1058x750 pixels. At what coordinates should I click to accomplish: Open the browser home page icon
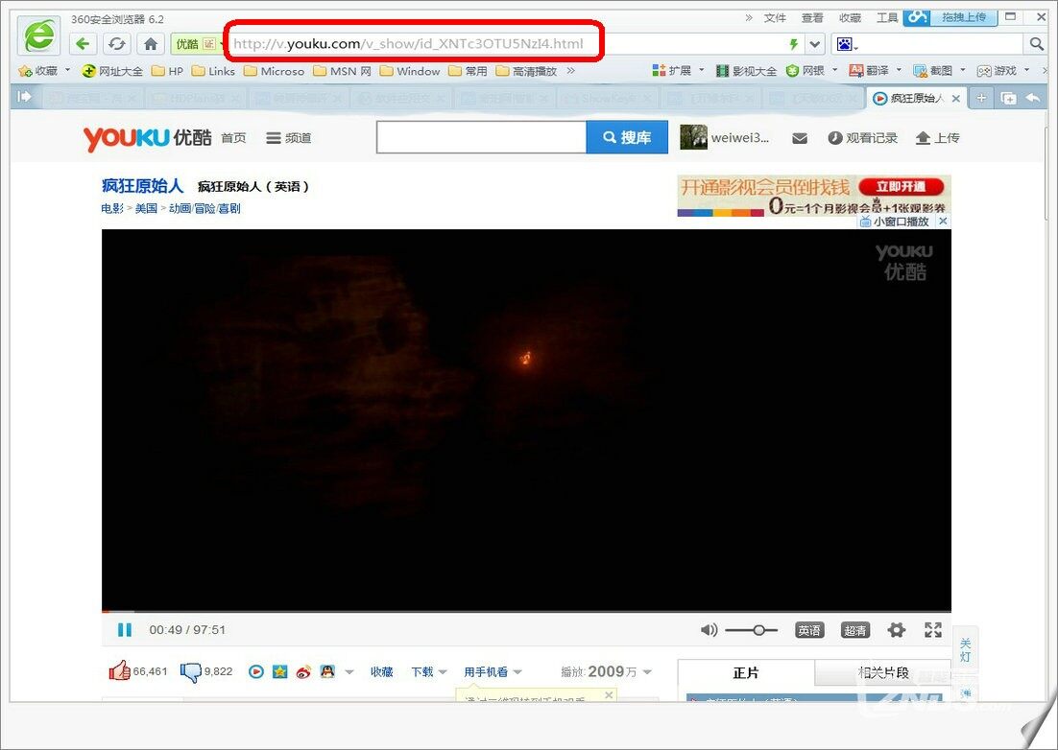click(150, 44)
